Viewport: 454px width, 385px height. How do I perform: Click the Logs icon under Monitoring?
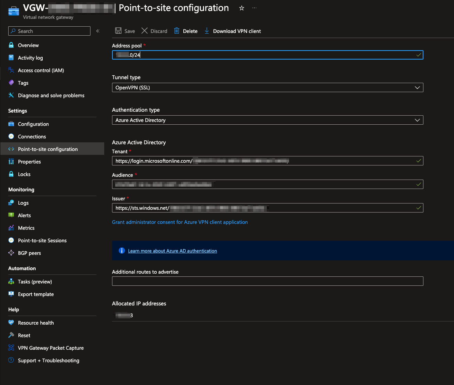[x=11, y=202]
